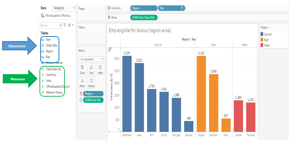
Task: Click the West region column header
Action: [x=244, y=45]
